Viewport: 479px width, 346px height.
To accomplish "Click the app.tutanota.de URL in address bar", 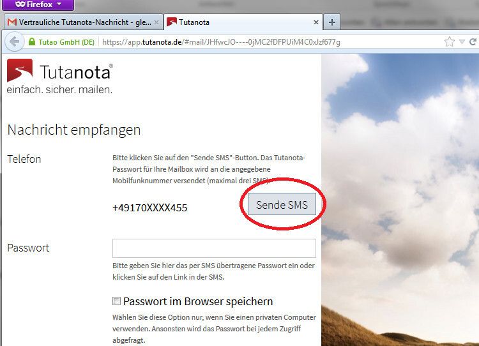I will 221,42.
